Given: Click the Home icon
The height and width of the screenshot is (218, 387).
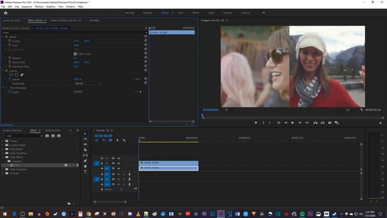Looking at the screenshot, I should pyautogui.click(x=5, y=13).
